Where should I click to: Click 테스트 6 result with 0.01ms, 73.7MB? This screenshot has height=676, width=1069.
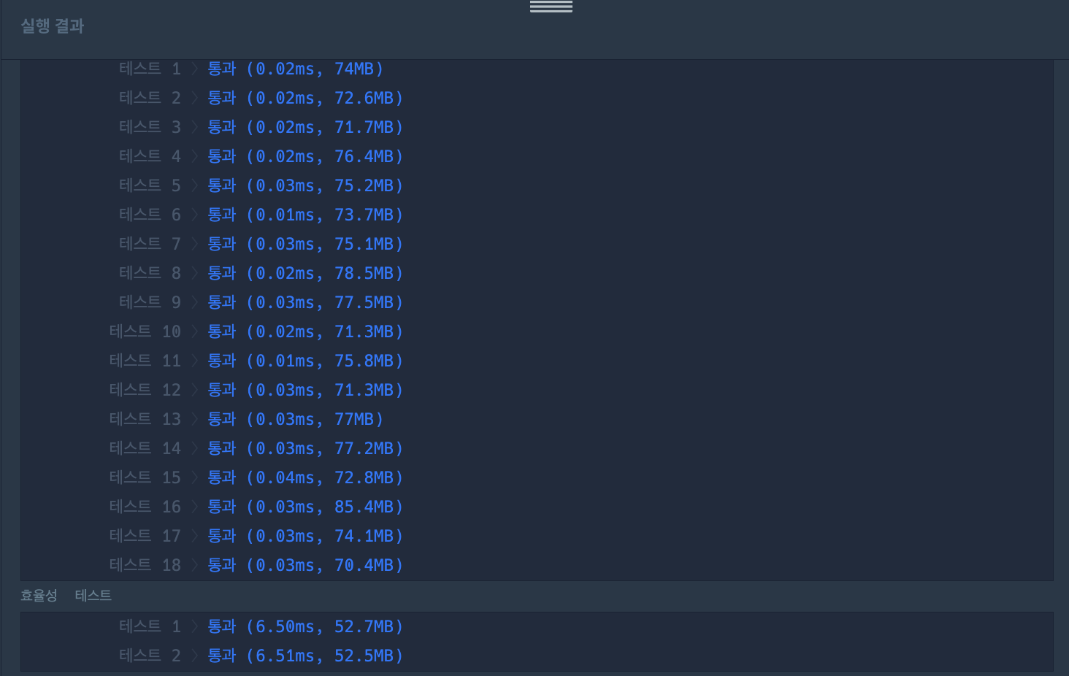coord(305,215)
